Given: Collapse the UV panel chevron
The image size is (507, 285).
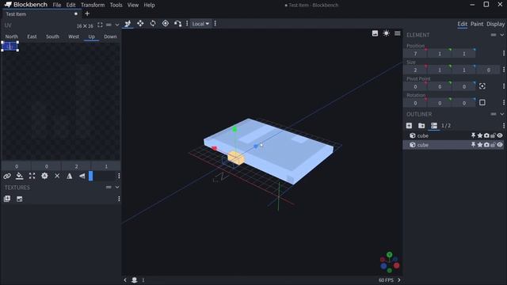Looking at the screenshot, I should 117,25.
